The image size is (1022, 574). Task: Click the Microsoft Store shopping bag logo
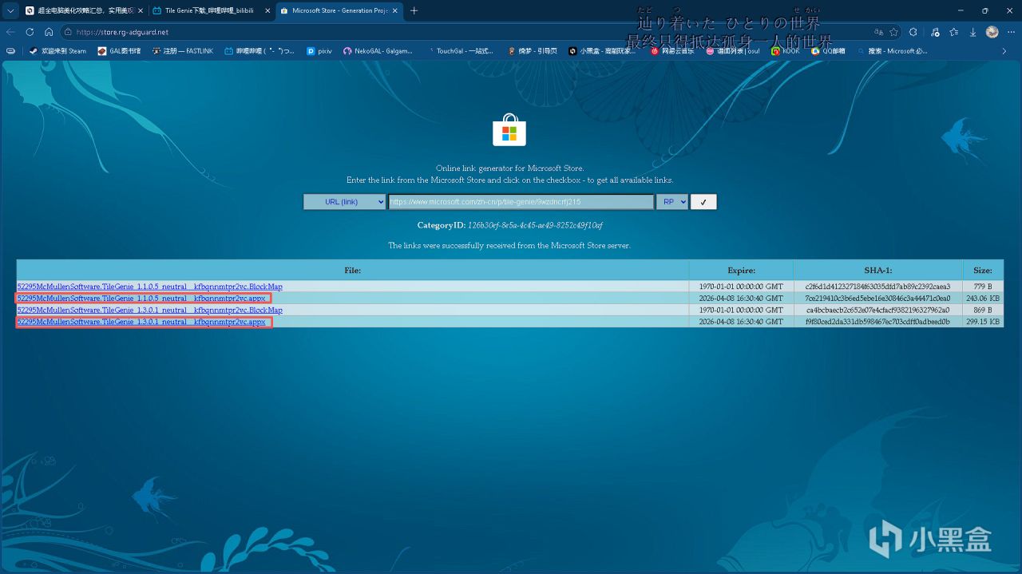point(509,129)
